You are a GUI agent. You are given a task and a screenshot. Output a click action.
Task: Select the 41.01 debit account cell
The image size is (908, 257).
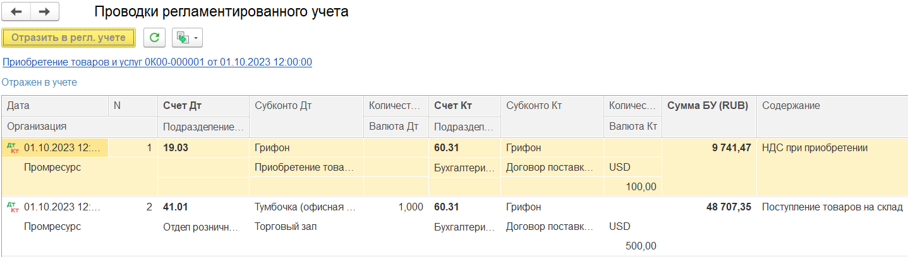click(203, 207)
